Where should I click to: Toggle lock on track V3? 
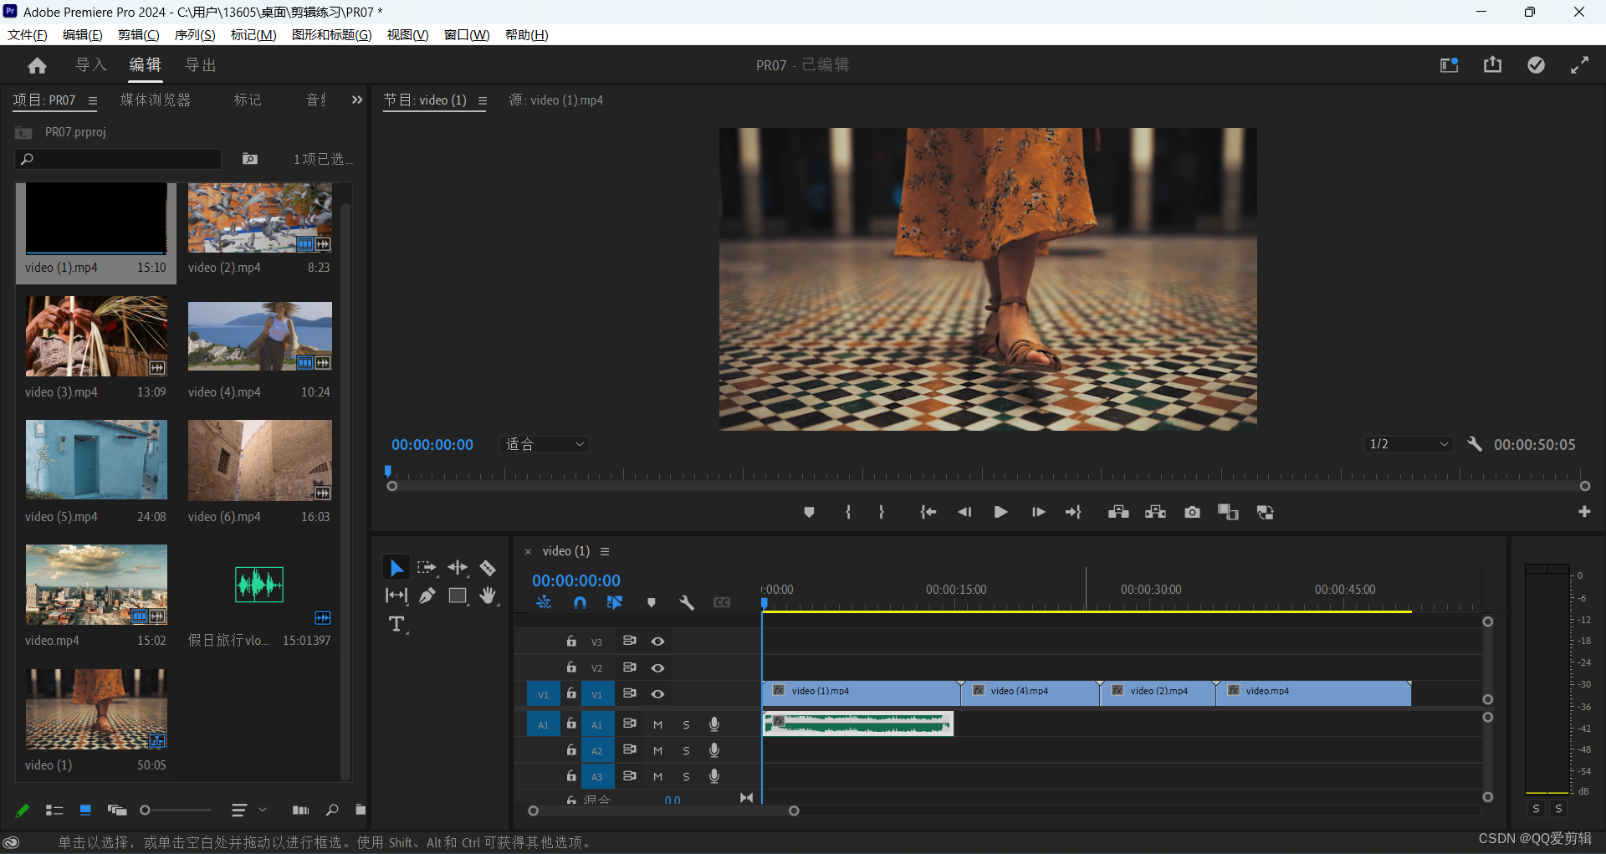pos(571,642)
